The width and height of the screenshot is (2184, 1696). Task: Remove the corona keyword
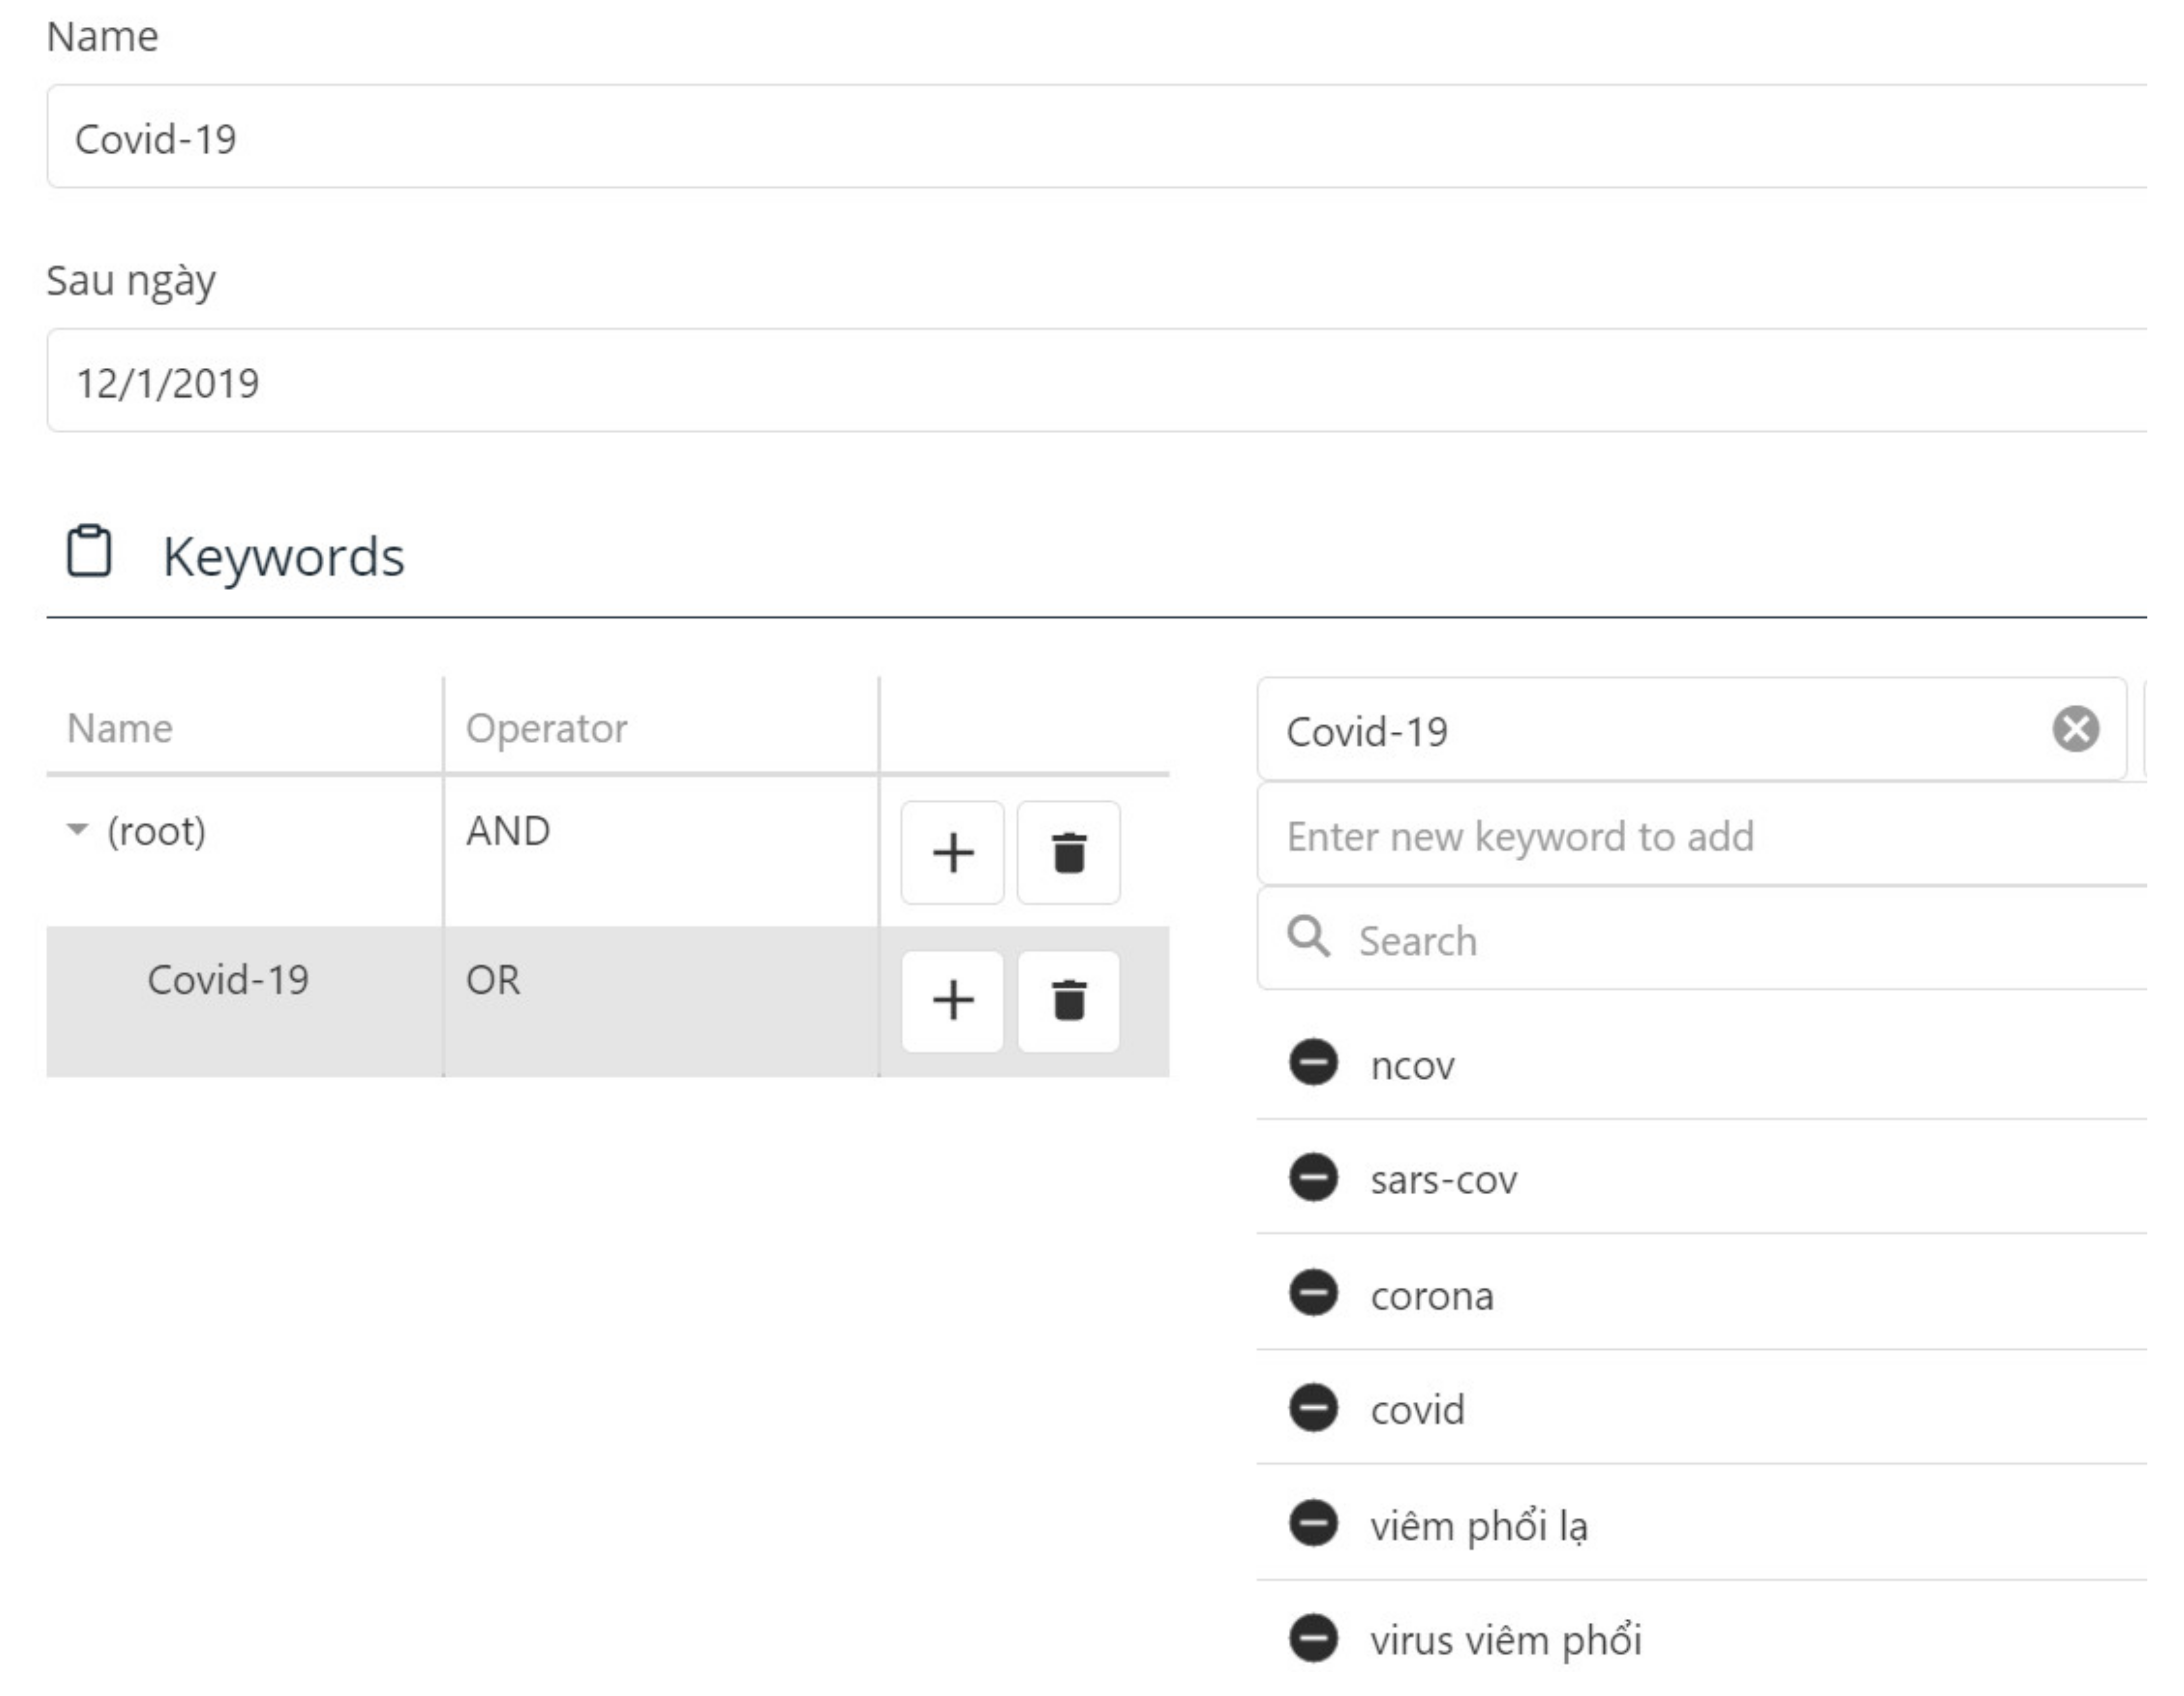coord(1313,1293)
